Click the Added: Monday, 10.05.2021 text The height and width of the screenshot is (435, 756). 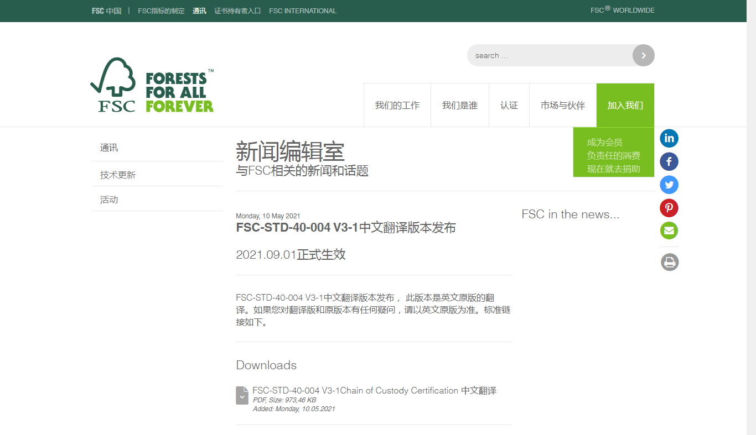tap(294, 409)
